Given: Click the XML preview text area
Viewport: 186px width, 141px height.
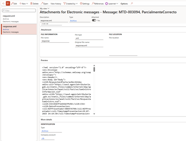Looking at the screenshot, I should point(66,90).
